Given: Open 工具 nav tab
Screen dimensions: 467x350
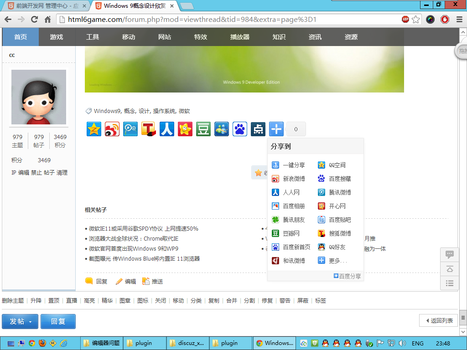Looking at the screenshot, I should (93, 37).
